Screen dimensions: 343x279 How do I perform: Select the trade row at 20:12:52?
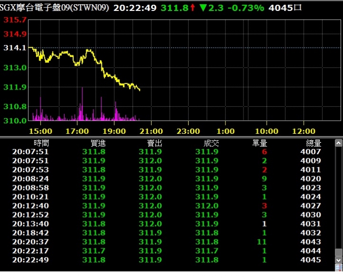tap(167, 215)
